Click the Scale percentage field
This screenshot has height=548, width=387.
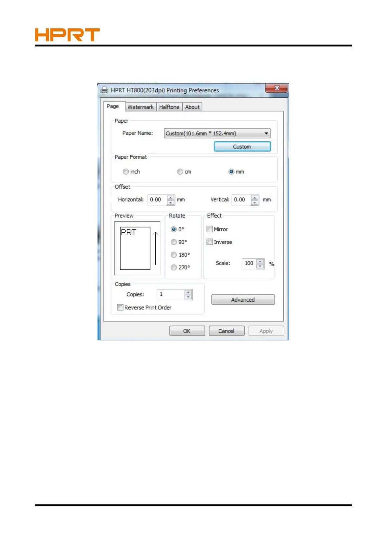(249, 263)
